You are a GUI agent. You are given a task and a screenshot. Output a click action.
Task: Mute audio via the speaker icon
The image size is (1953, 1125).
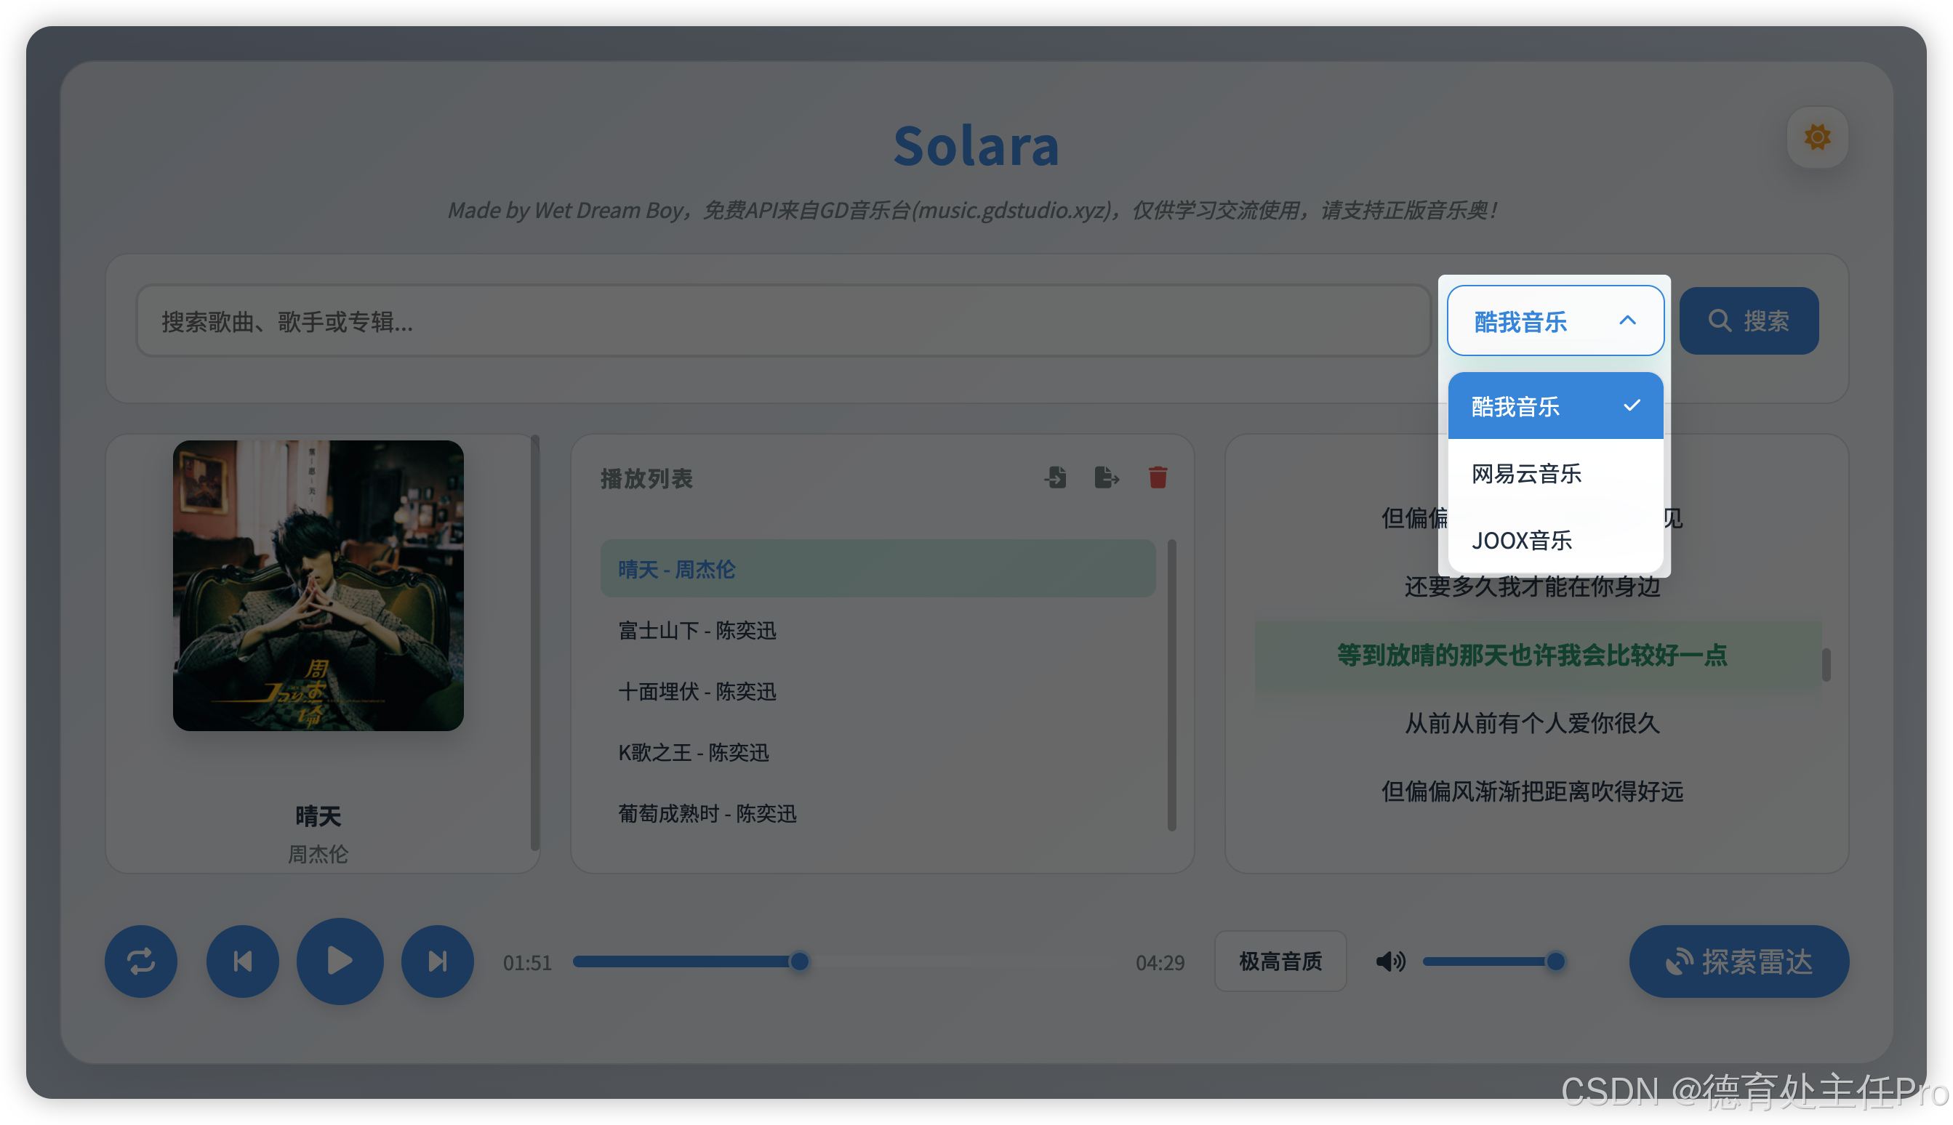pyautogui.click(x=1390, y=961)
